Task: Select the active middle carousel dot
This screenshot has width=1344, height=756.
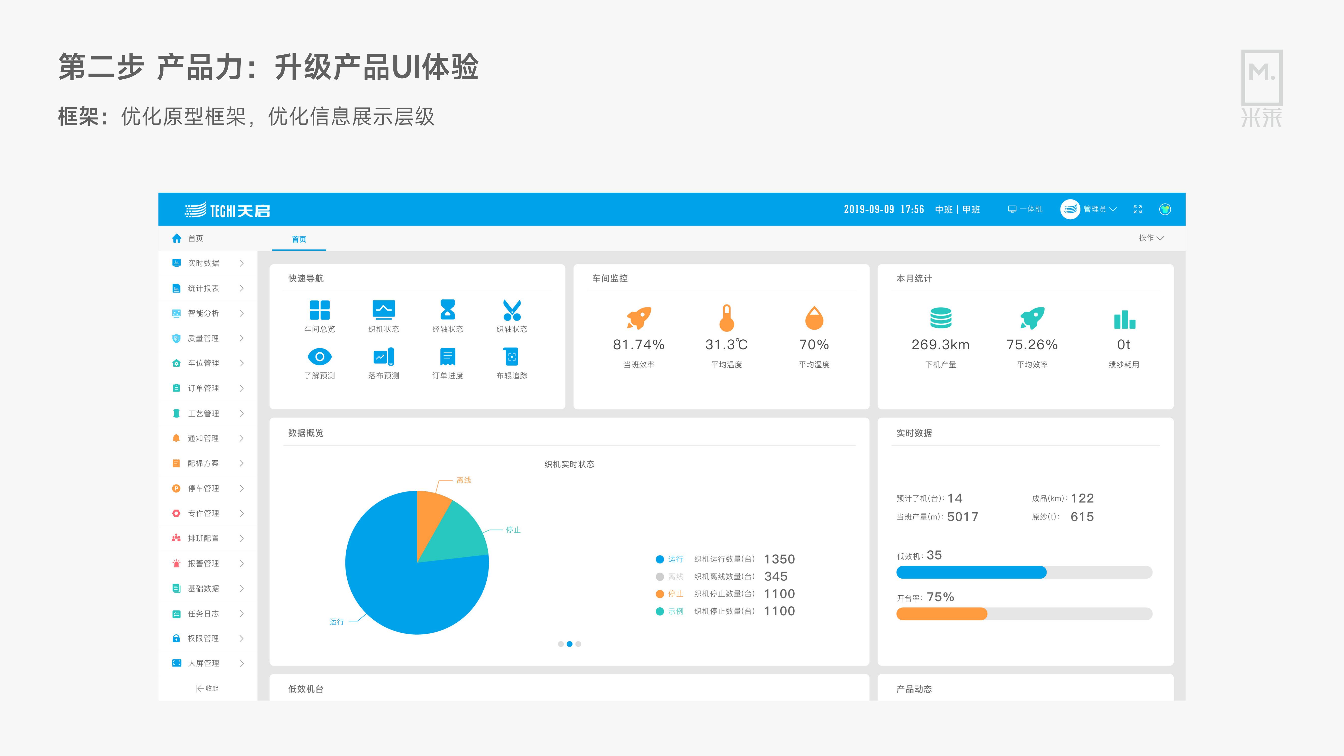Action: point(570,644)
